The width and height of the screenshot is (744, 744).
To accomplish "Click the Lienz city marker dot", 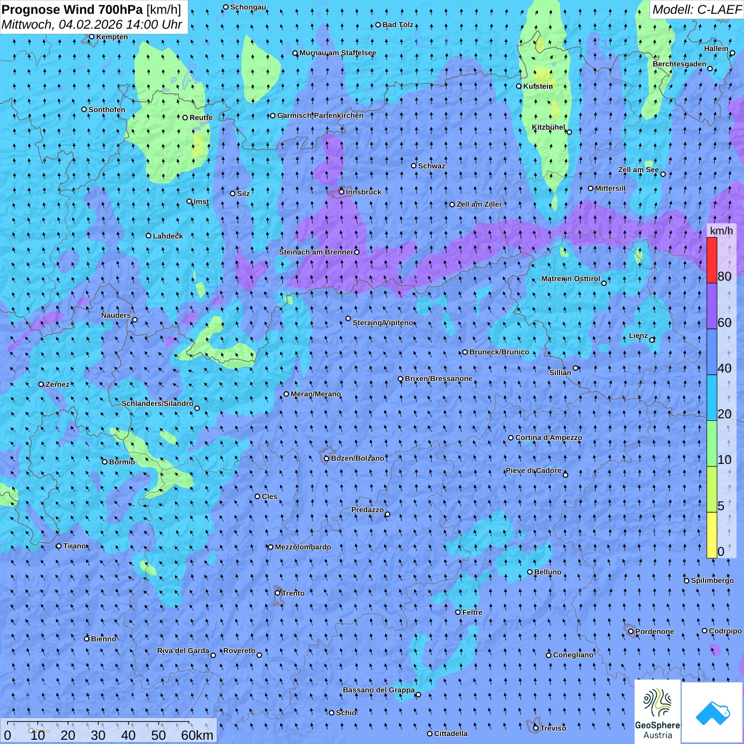I will (652, 340).
